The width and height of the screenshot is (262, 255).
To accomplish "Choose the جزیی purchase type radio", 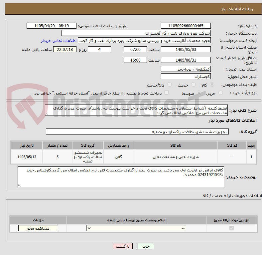I will [220, 93].
